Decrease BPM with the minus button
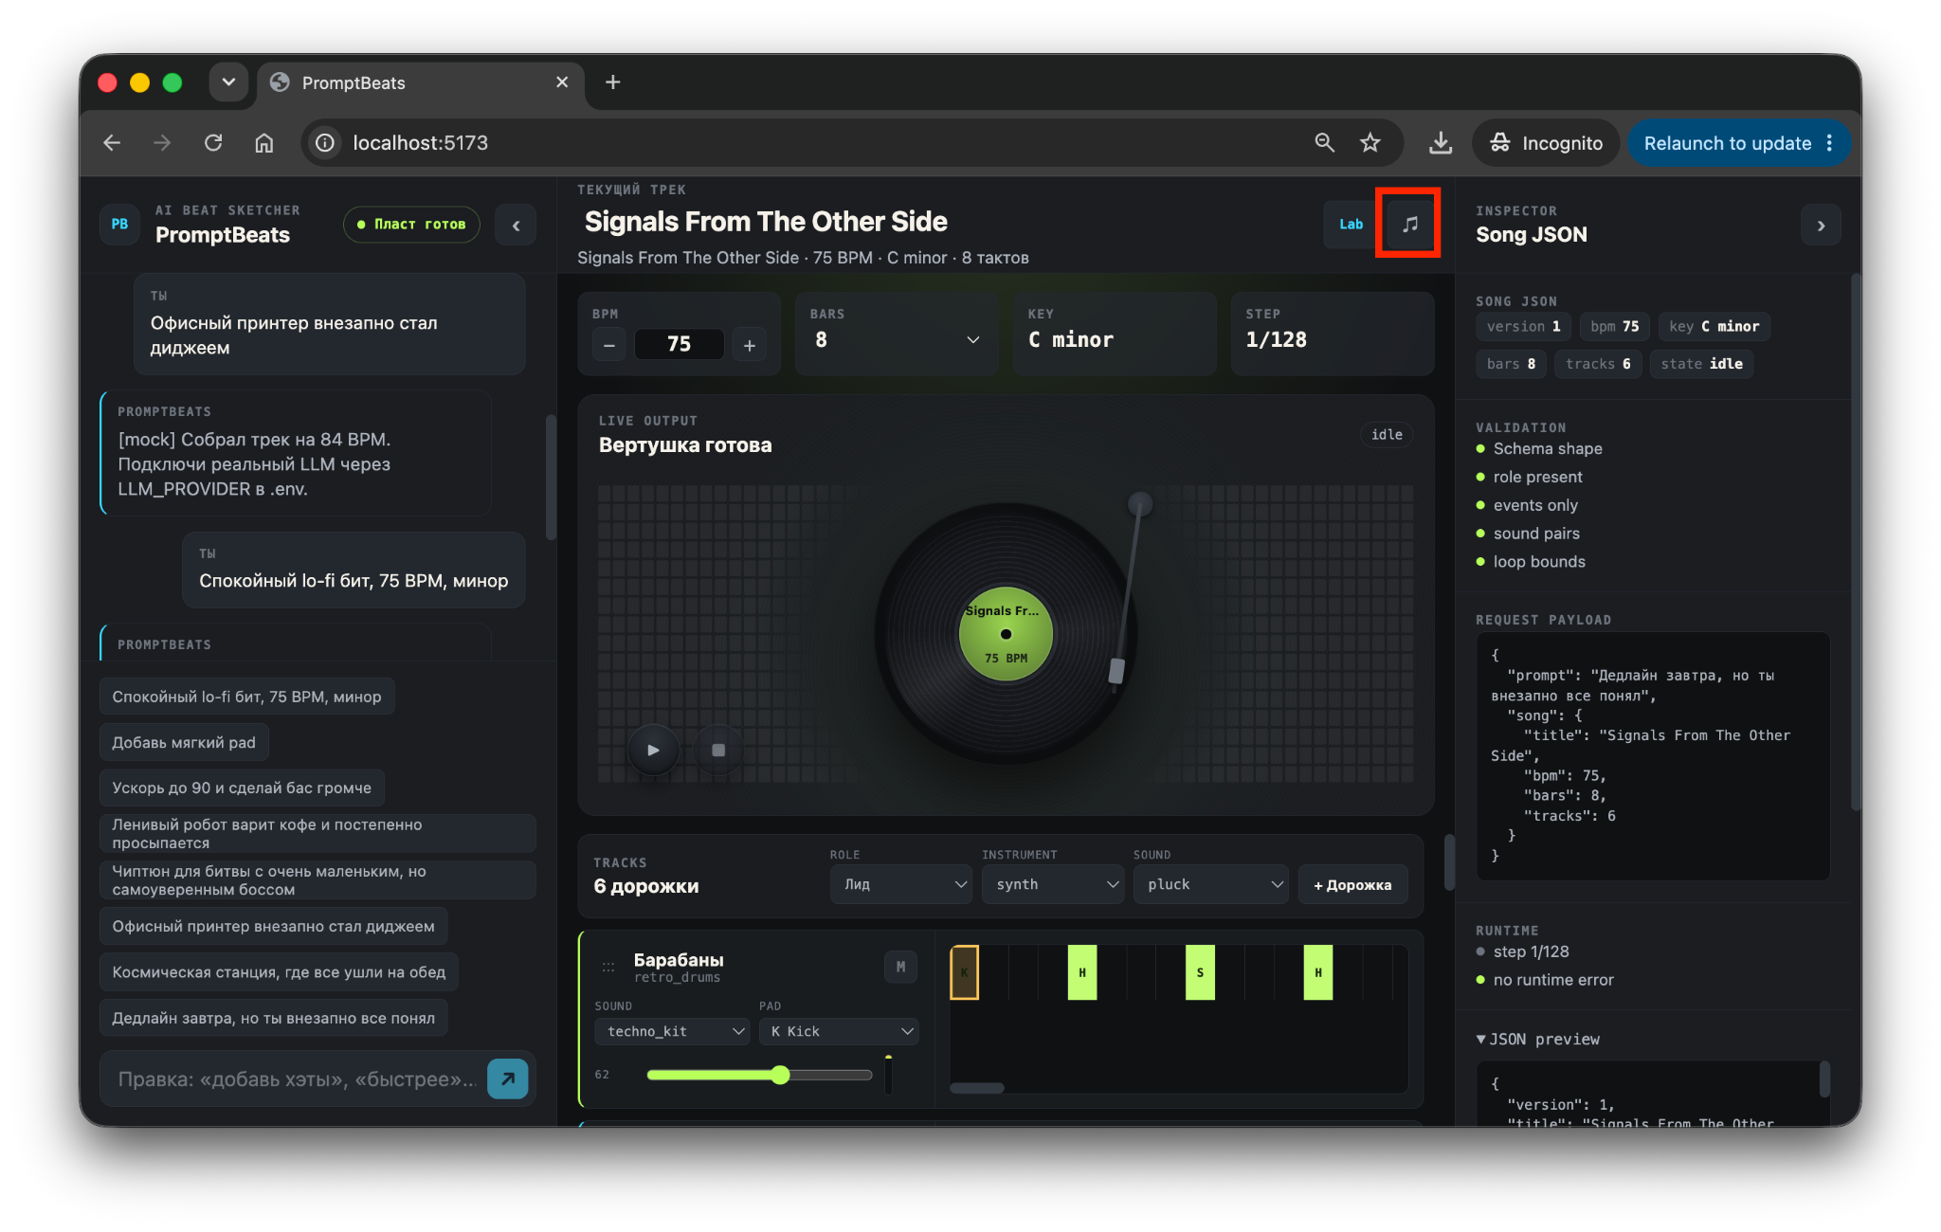This screenshot has height=1232, width=1941. tap(609, 345)
